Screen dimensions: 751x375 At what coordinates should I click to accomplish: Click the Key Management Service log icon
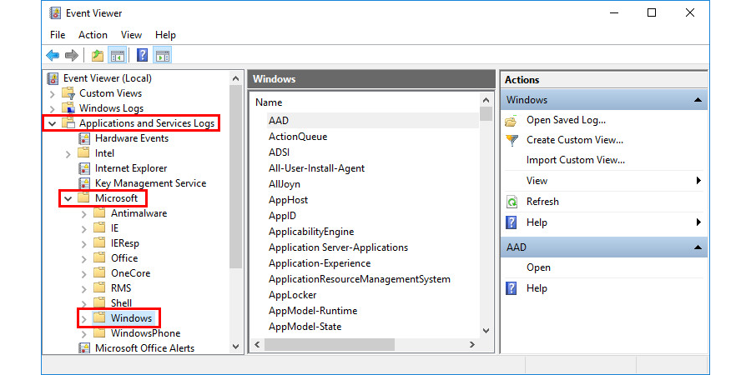coord(84,183)
